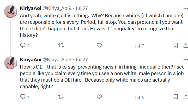188x104 pixels.
Task: Open the Jul 27 timestamp of first tweet
Action: pyautogui.click(x=82, y=8)
